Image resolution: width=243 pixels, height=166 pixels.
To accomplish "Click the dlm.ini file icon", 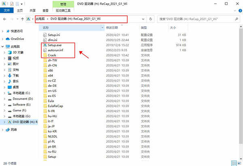I will [45, 40].
